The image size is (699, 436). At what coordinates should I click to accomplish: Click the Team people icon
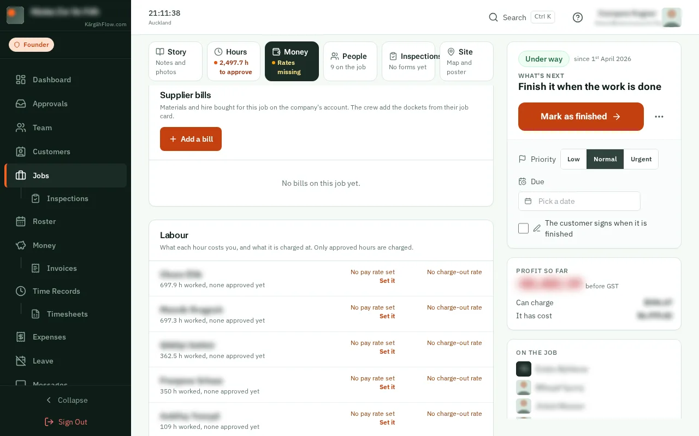coord(21,128)
